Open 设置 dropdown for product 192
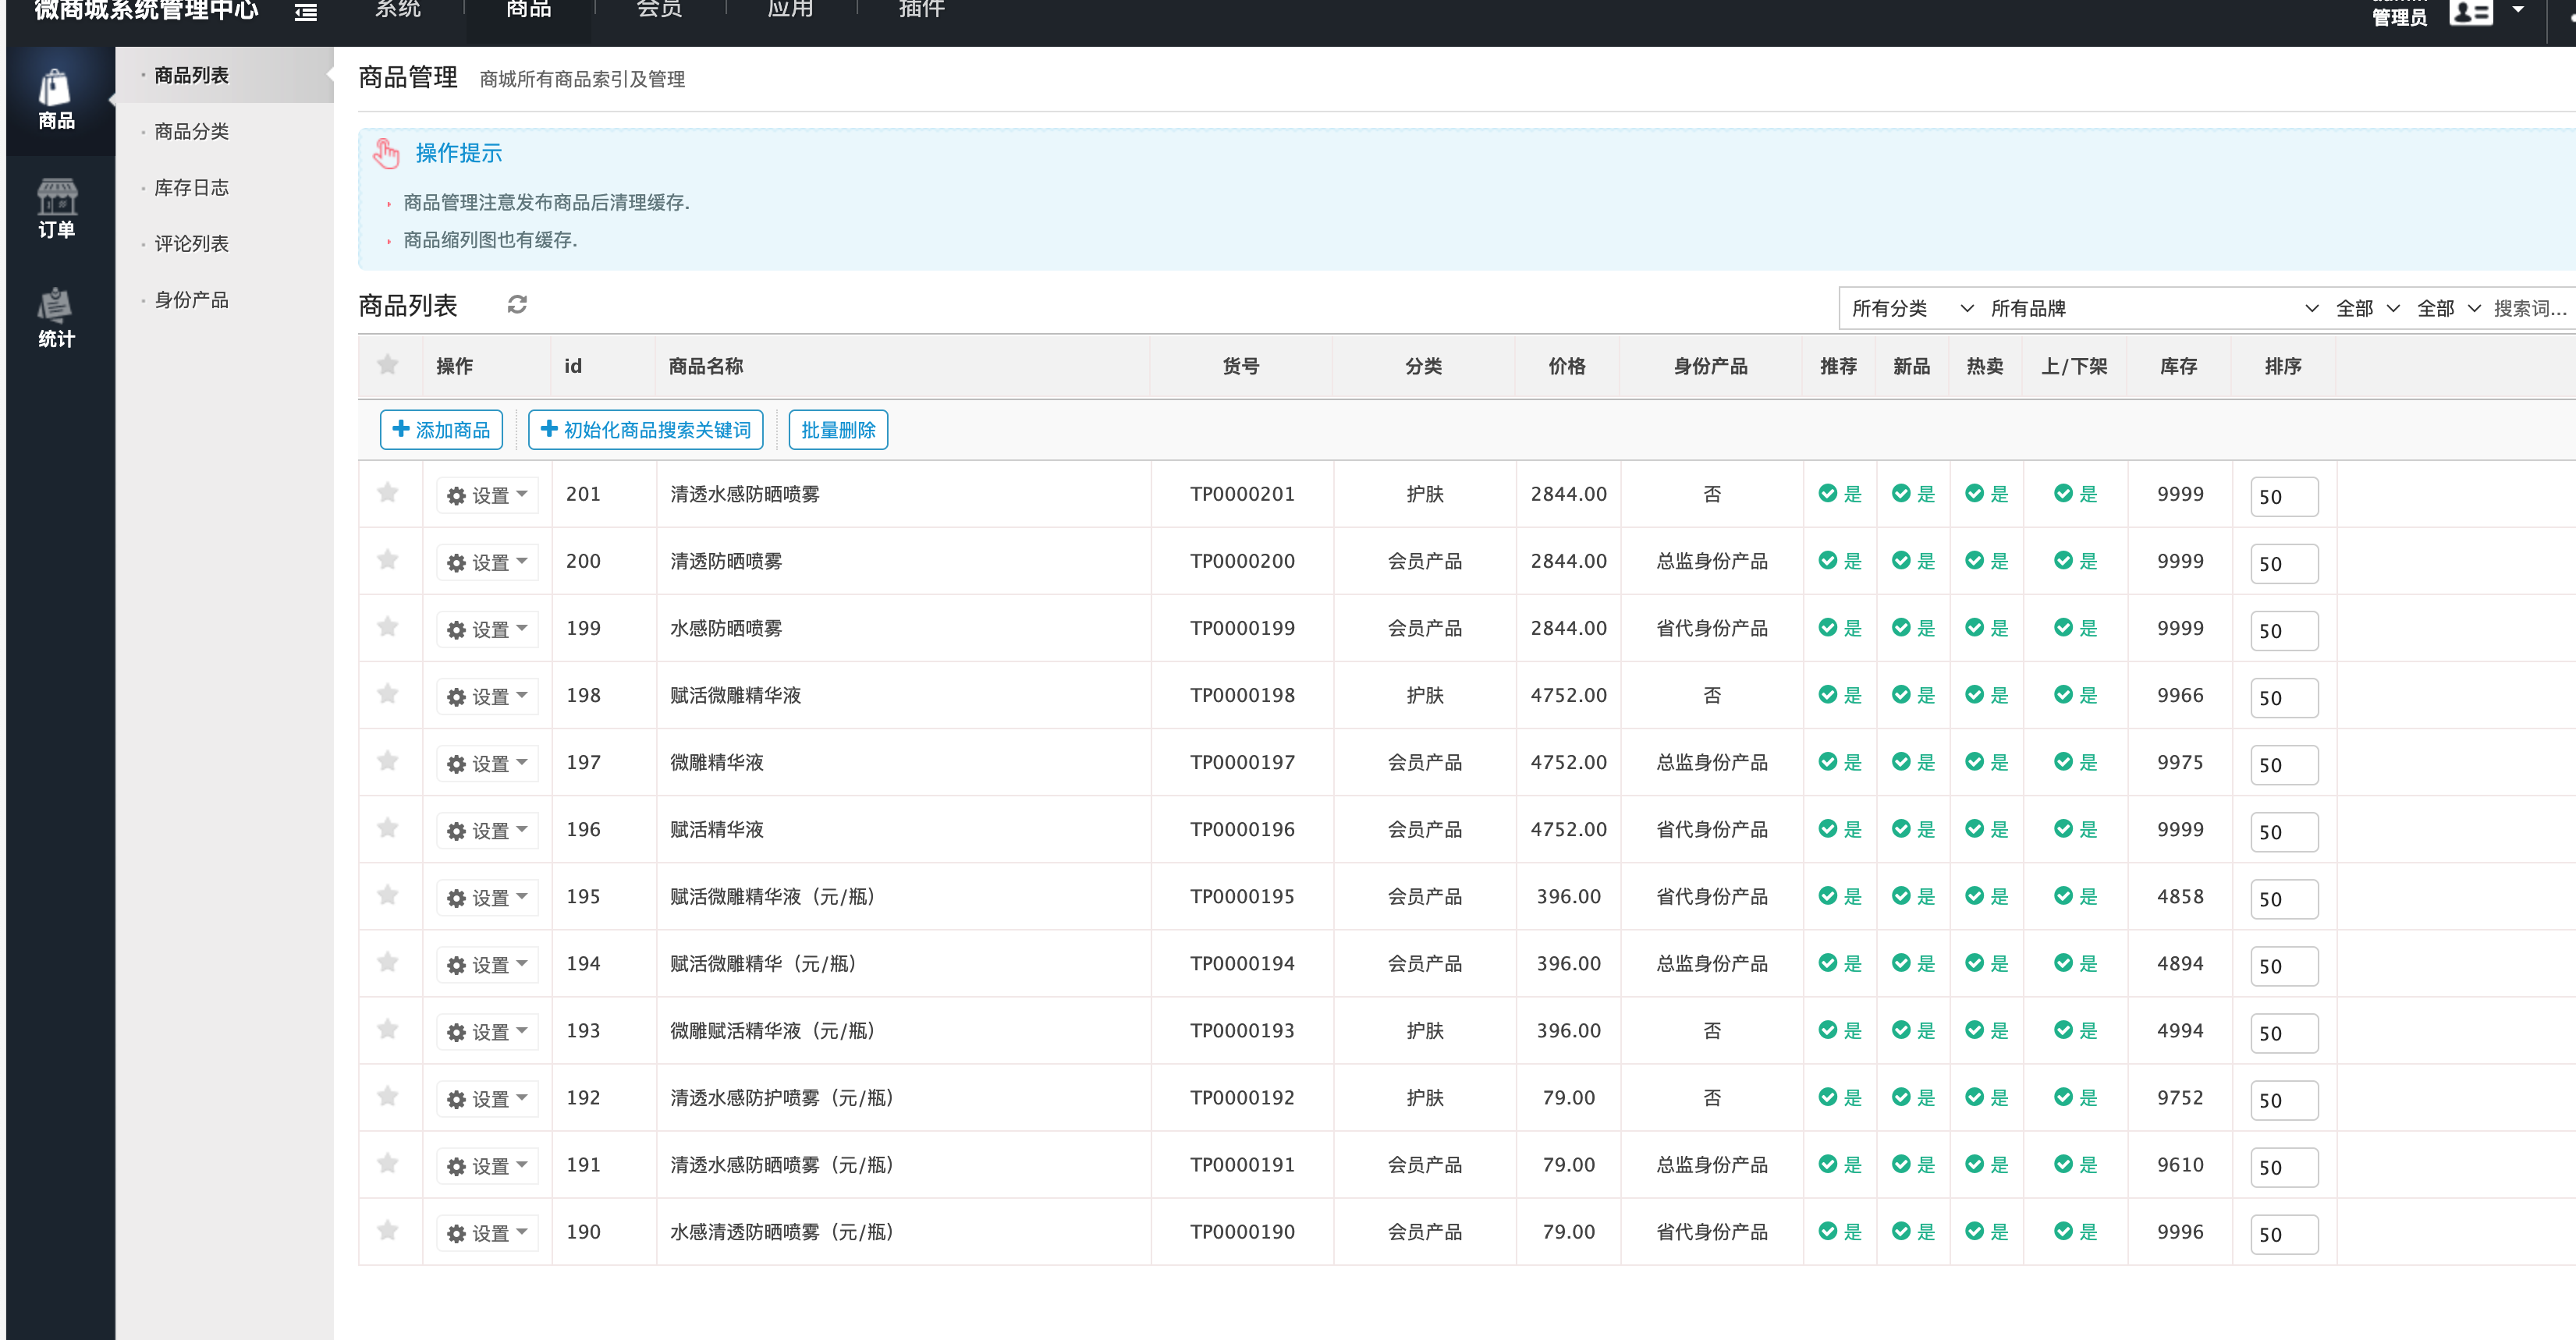Image resolution: width=2576 pixels, height=1340 pixels. (487, 1098)
